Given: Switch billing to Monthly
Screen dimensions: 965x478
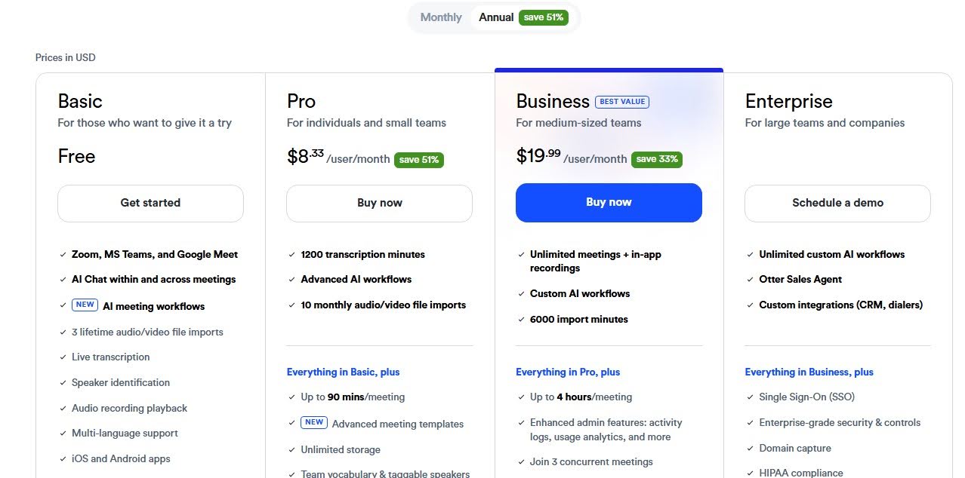Looking at the screenshot, I should point(441,17).
